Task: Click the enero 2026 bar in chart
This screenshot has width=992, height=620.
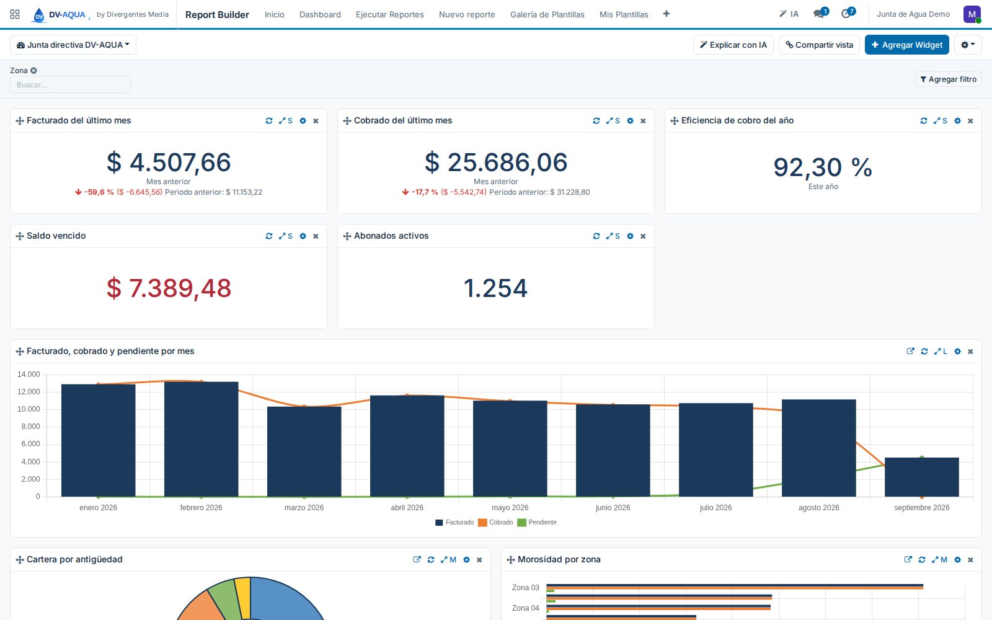Action: [x=98, y=440]
